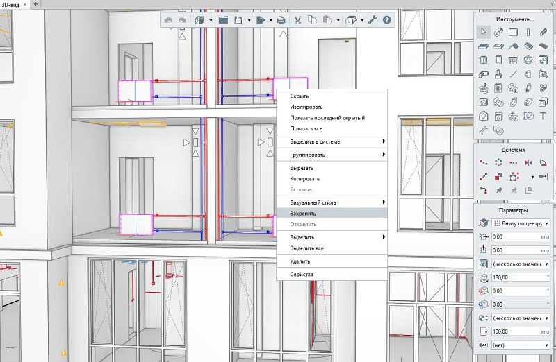Click the scissors Cut icon in the toolbar
The height and width of the screenshot is (362, 556).
(x=298, y=20)
